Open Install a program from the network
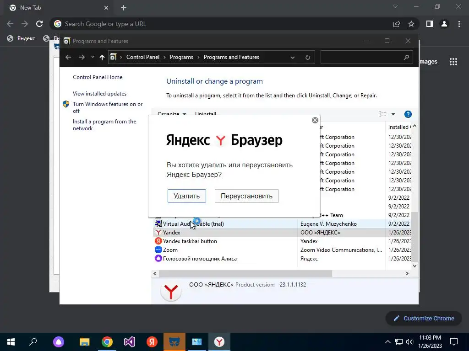Image resolution: width=469 pixels, height=351 pixels. (x=104, y=125)
